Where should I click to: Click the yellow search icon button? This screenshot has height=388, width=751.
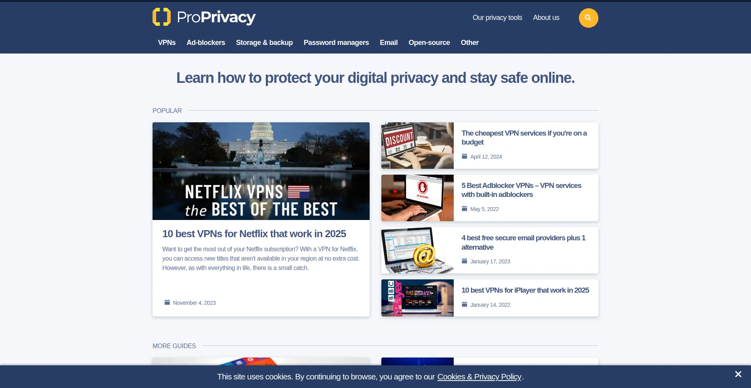pyautogui.click(x=588, y=18)
